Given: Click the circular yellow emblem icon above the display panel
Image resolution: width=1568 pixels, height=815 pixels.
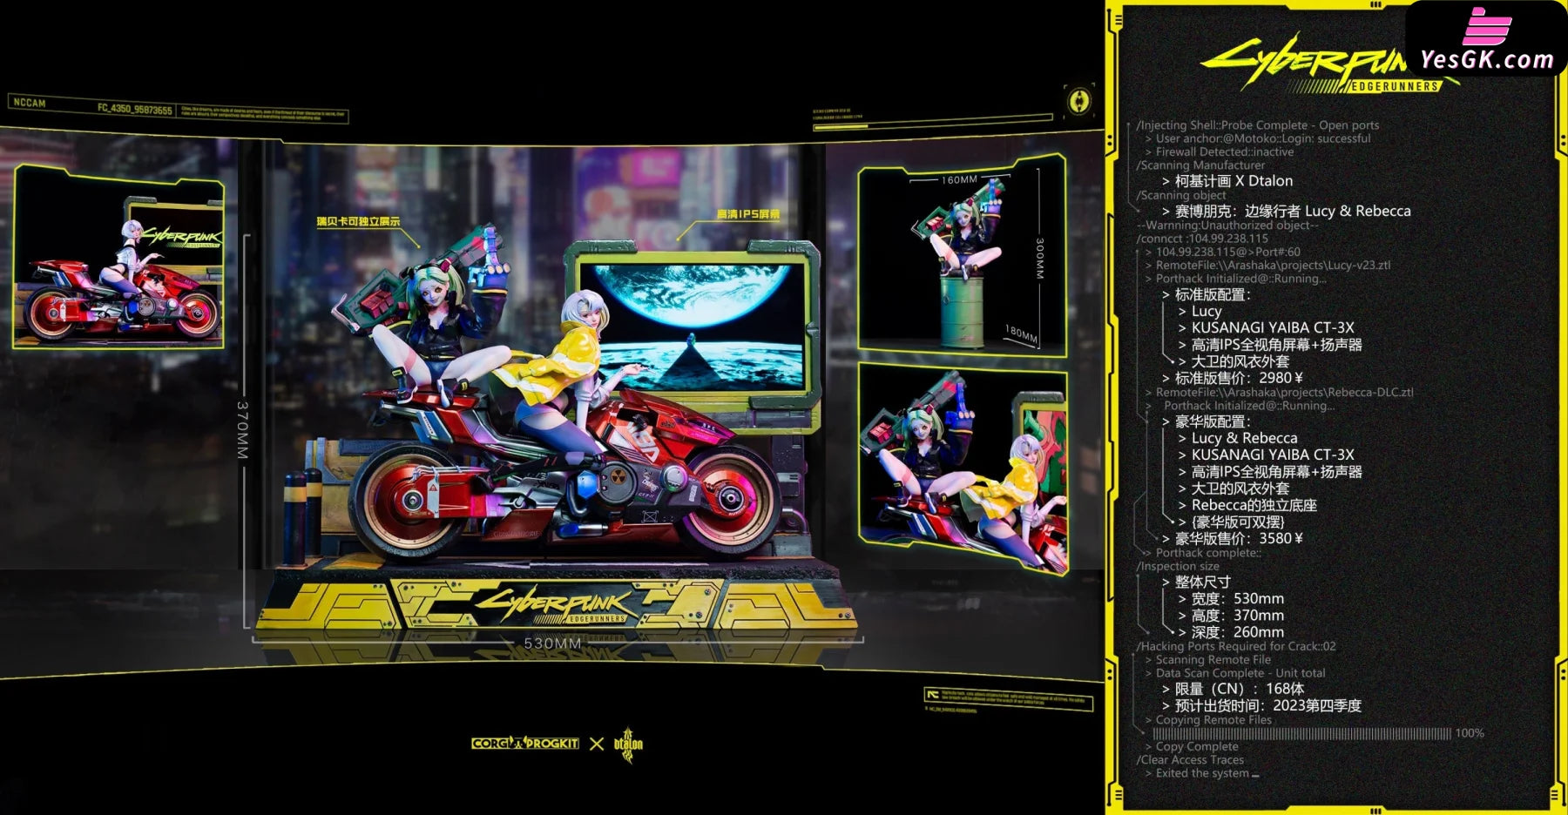Looking at the screenshot, I should click(x=1078, y=101).
